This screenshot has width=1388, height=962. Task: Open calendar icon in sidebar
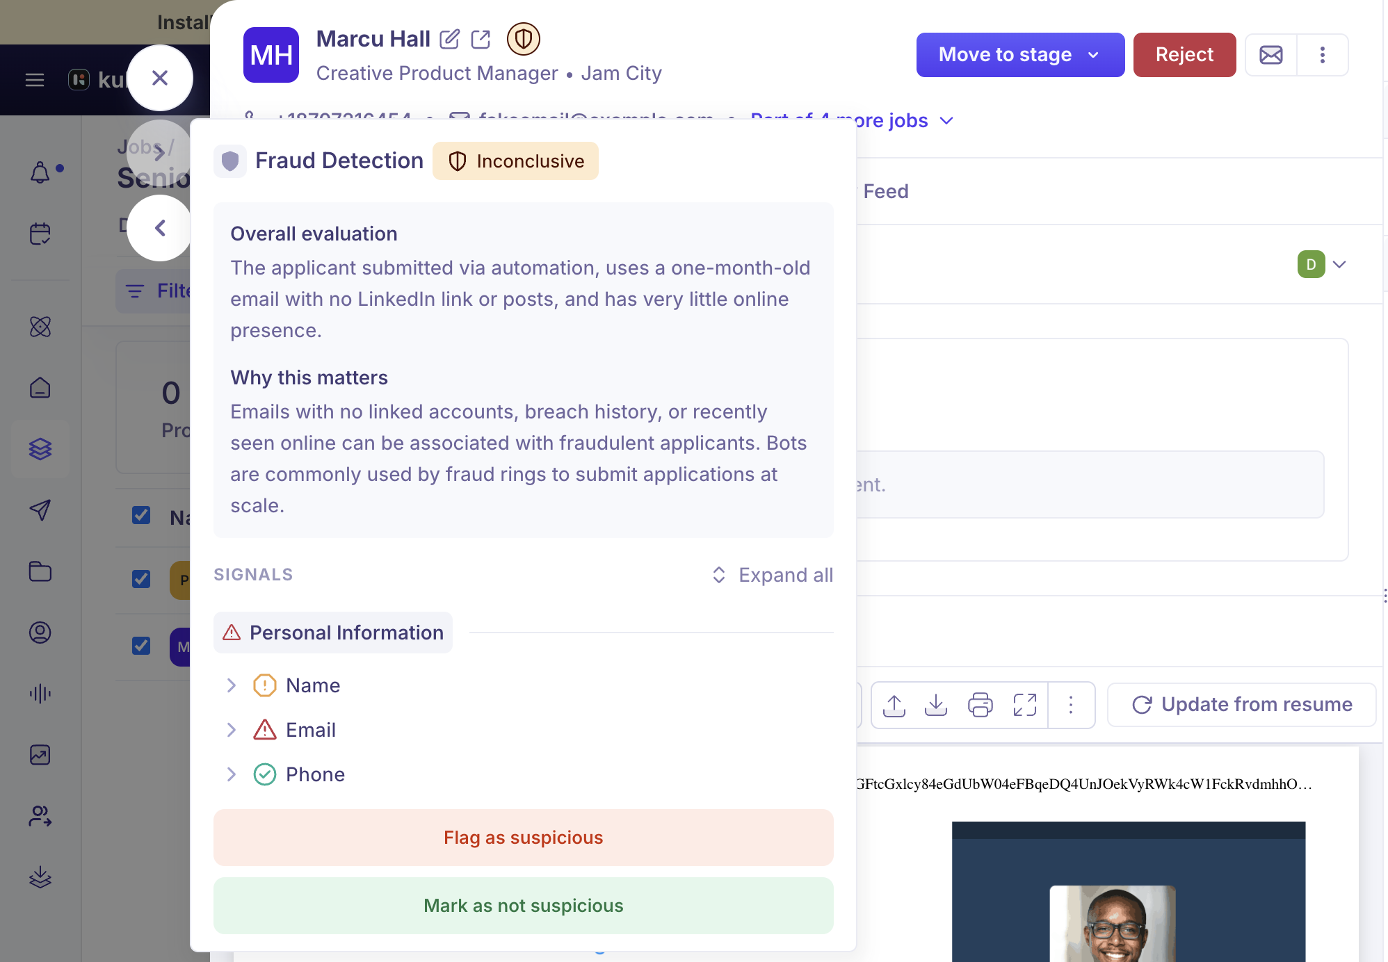point(40,234)
